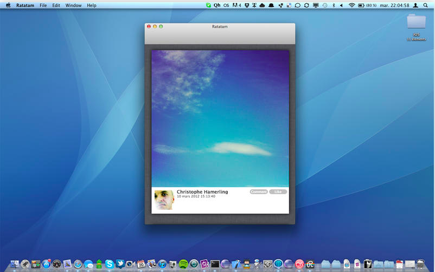Click the cloud menu bar icon
Screen dimensions: 435x272
click(x=262, y=5)
